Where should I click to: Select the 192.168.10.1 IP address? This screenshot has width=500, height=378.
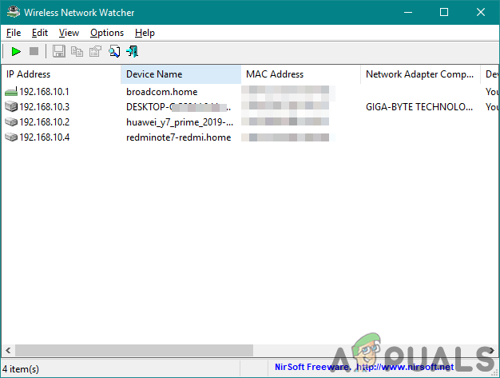(x=44, y=92)
